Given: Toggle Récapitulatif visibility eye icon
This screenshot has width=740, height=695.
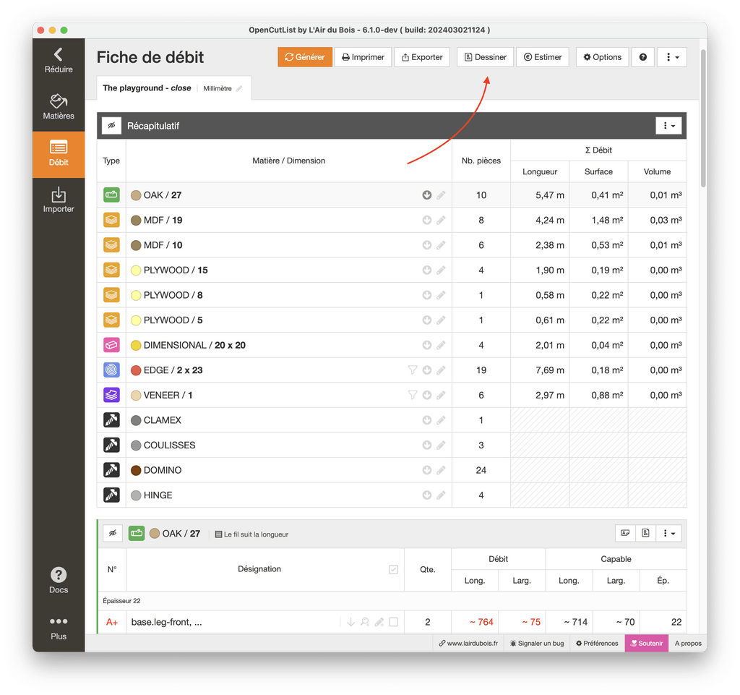Looking at the screenshot, I should tap(112, 126).
